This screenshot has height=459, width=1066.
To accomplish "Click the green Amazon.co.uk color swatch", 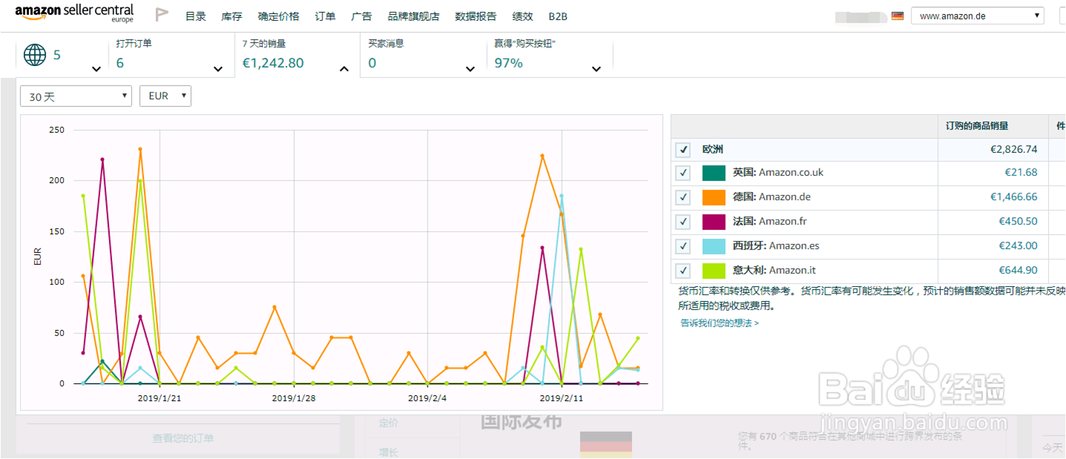I will coord(713,173).
